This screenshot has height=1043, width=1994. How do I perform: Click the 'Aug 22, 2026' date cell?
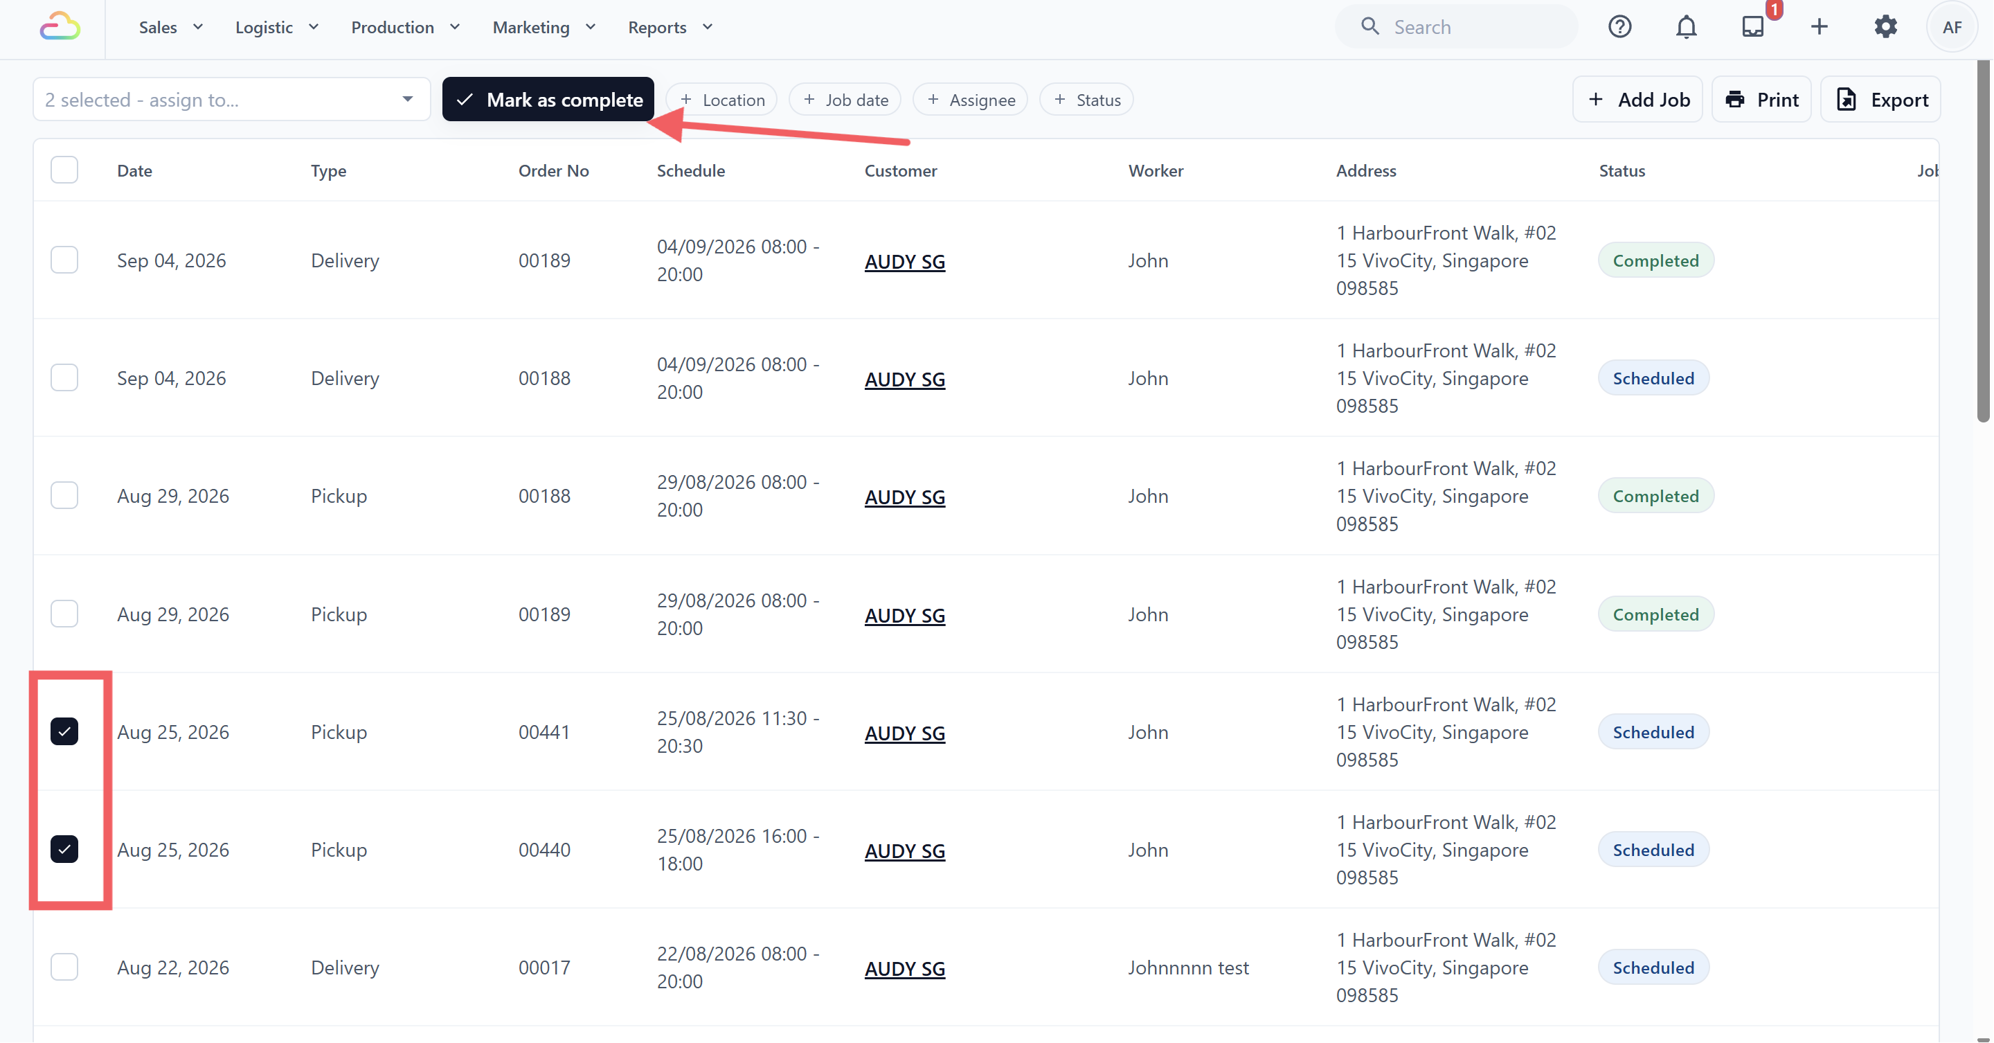click(172, 967)
